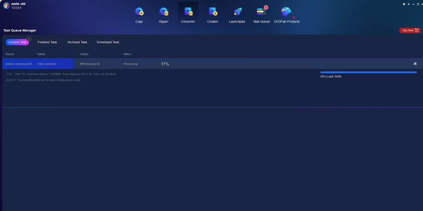The width and height of the screenshot is (423, 211).
Task: Click the 17% progress value
Action: 165,64
